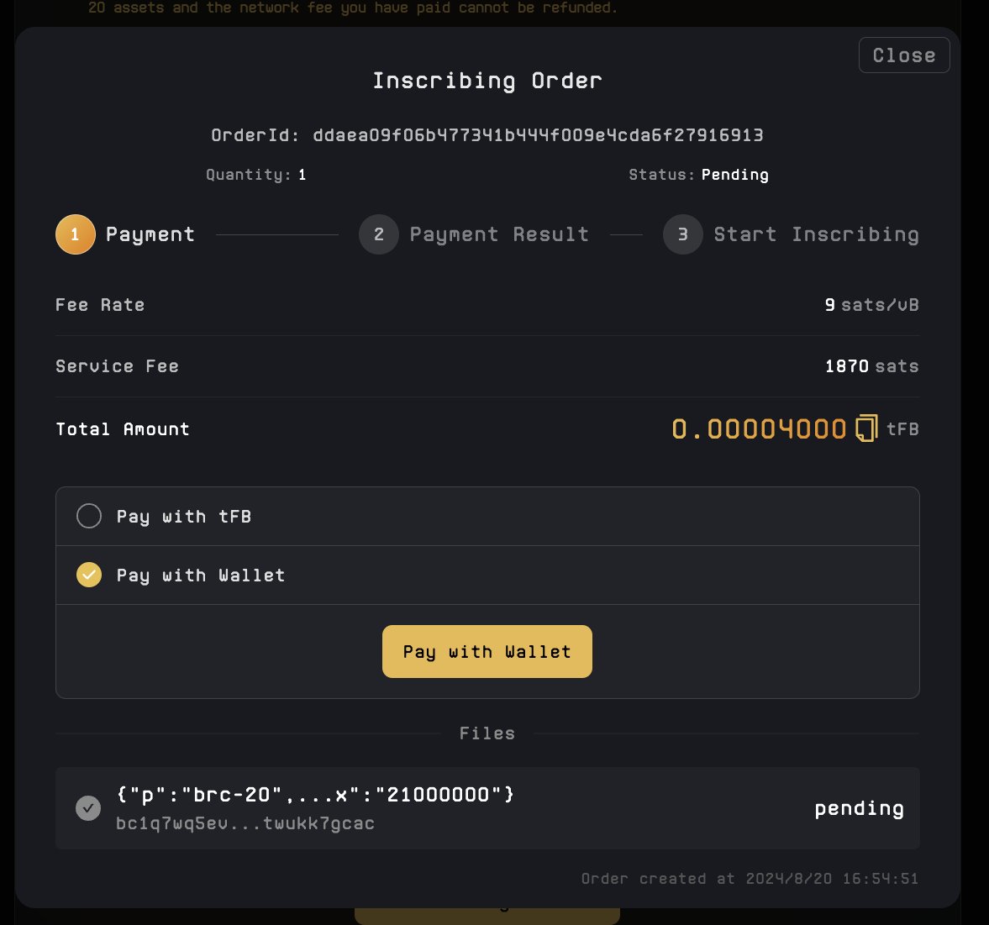
Task: Select the Pay with Wallet radio option
Action: (x=89, y=575)
